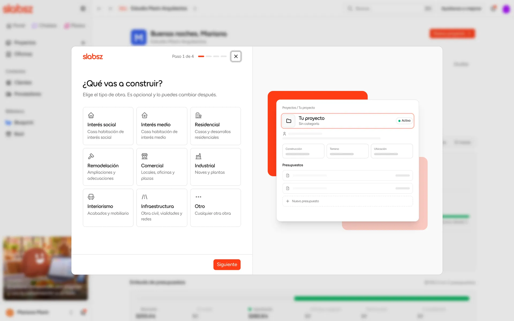Click the blurred red button in background page

(452, 33)
